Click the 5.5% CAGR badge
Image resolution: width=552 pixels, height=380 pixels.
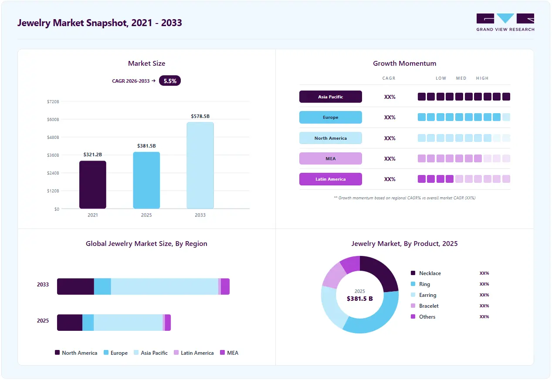(170, 81)
